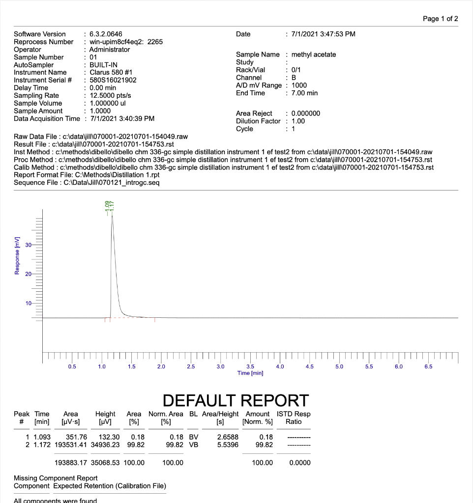This screenshot has width=473, height=503.
Task: Click baseline code BV for peak 1
Action: click(x=194, y=437)
